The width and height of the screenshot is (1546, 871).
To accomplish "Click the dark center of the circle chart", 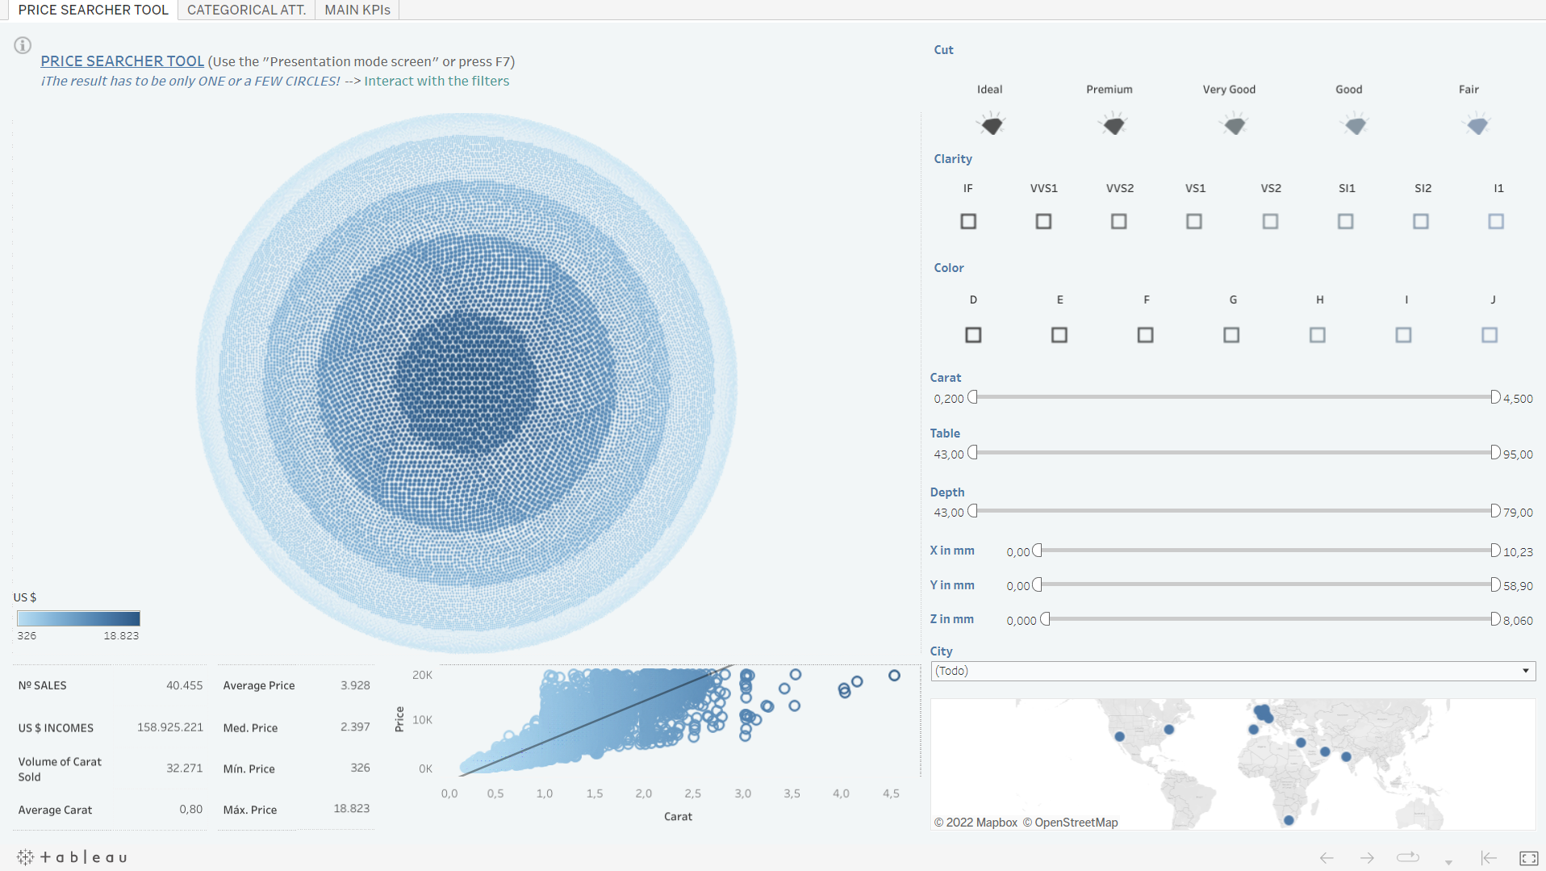I will 466,381.
